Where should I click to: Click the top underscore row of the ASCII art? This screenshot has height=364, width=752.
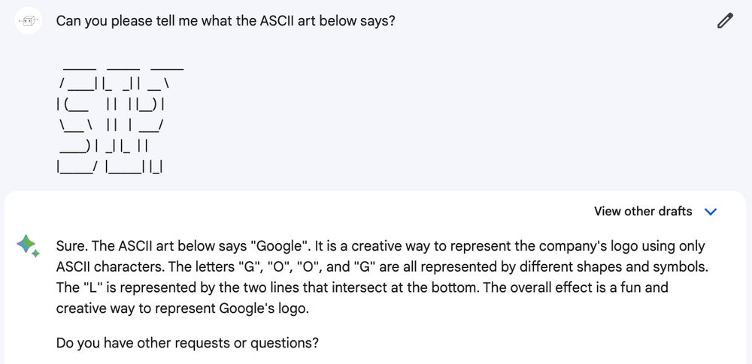[123, 68]
